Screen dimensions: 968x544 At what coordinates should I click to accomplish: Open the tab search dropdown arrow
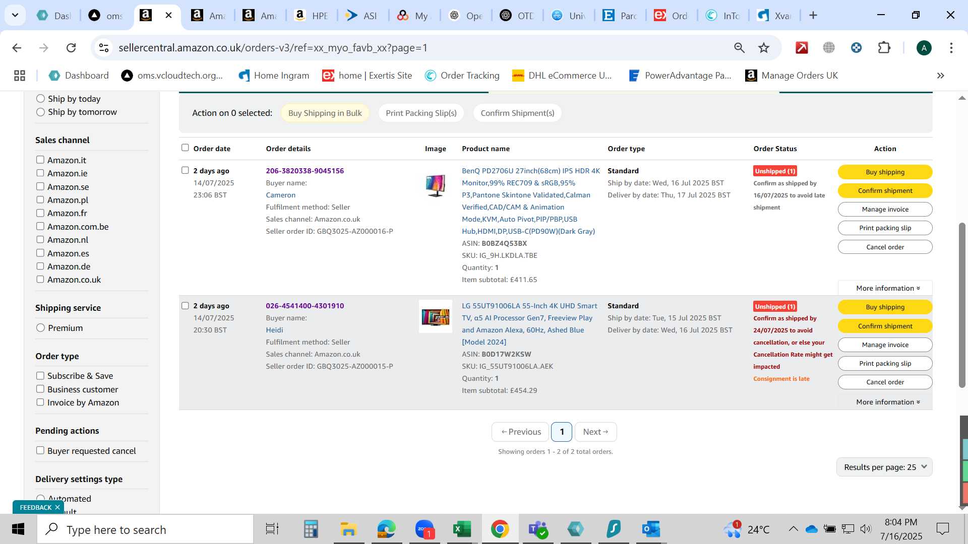15,16
